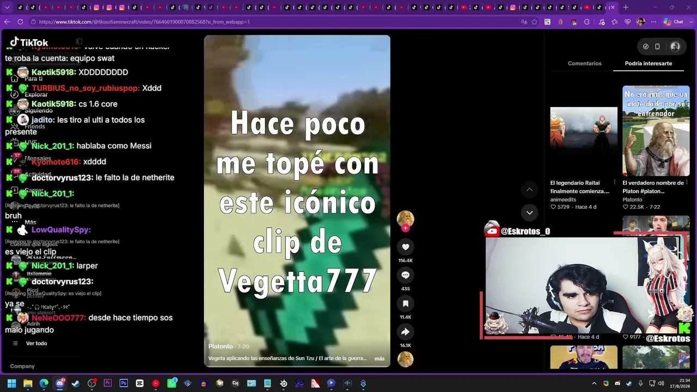Launch Photoshop from the taskbar
This screenshot has width=697, height=392.
pyautogui.click(x=124, y=383)
